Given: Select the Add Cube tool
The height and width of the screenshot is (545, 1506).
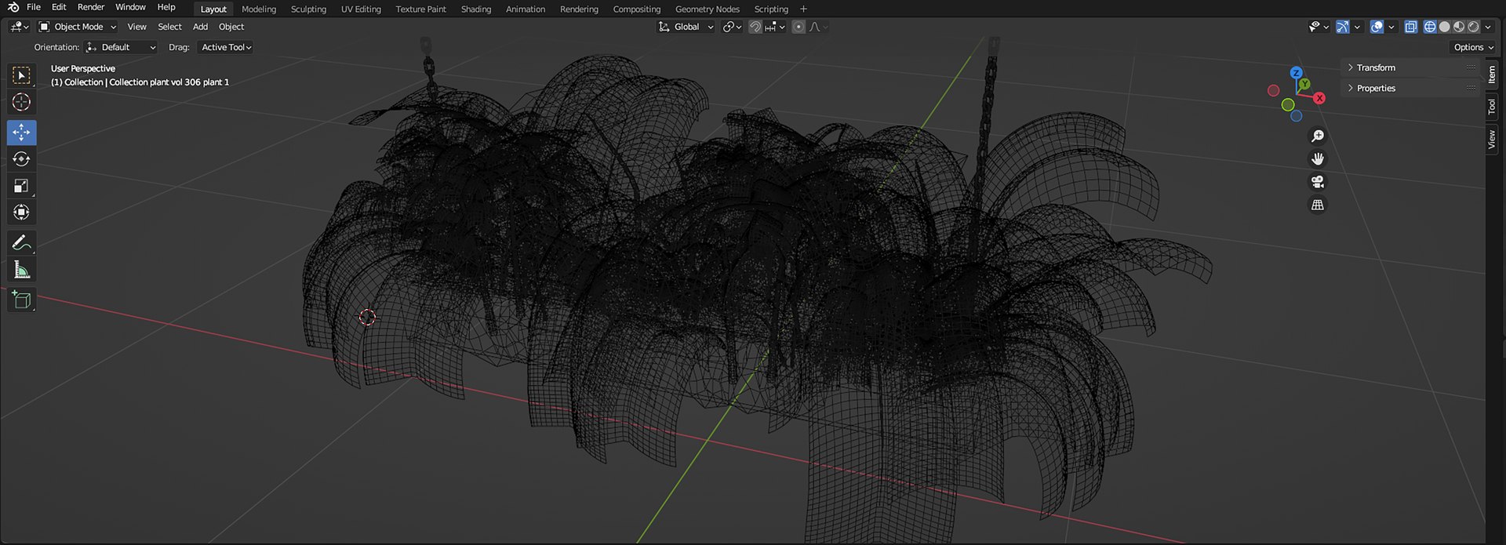Looking at the screenshot, I should click(21, 300).
